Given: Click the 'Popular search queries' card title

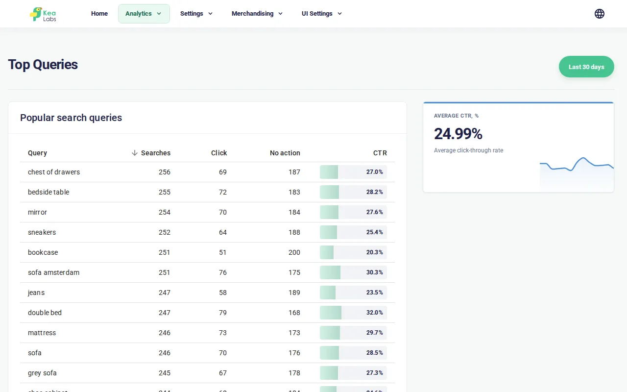Looking at the screenshot, I should pos(71,118).
